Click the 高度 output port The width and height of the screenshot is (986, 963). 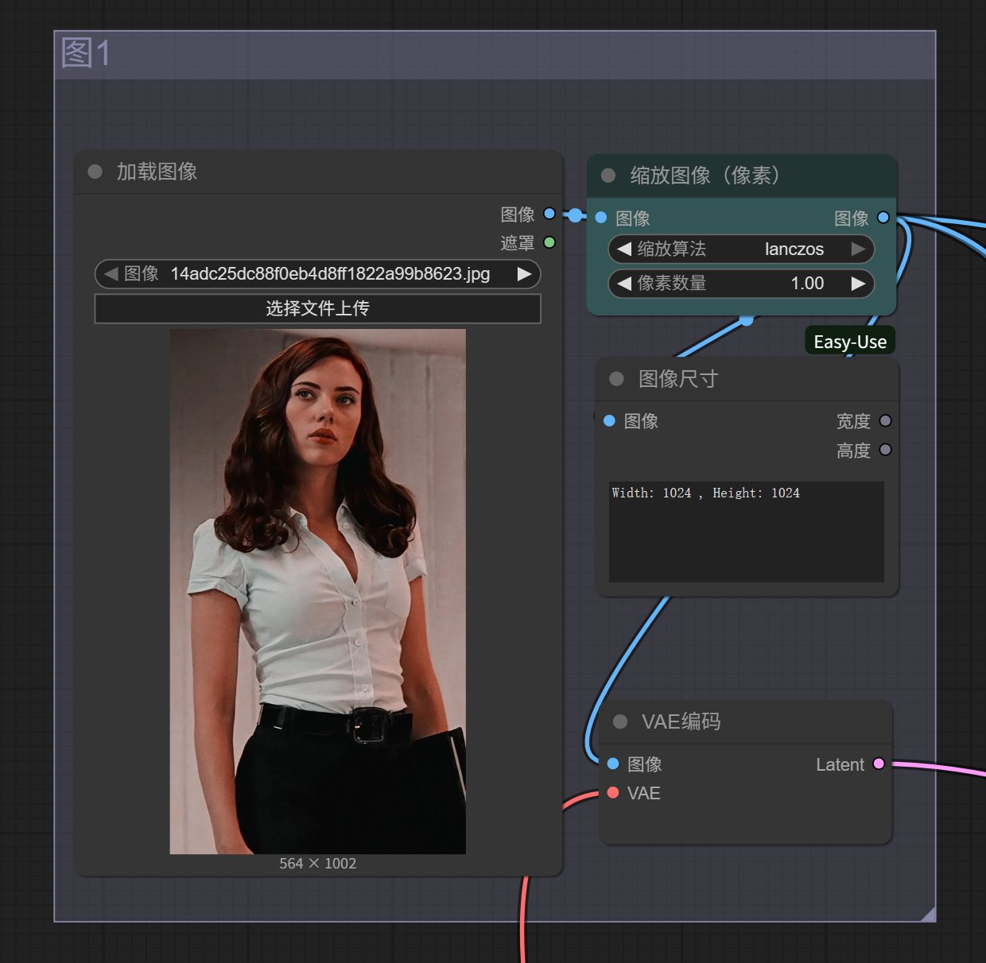tap(885, 450)
